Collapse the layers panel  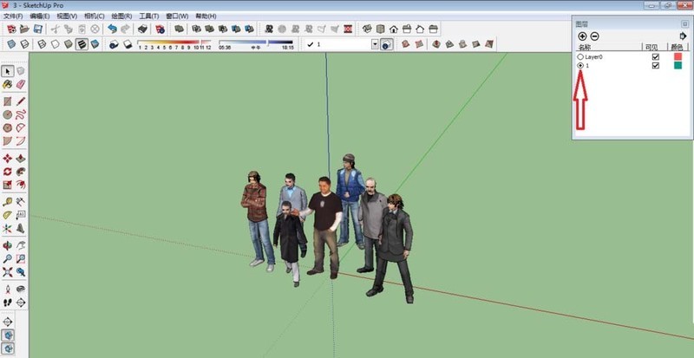684,23
